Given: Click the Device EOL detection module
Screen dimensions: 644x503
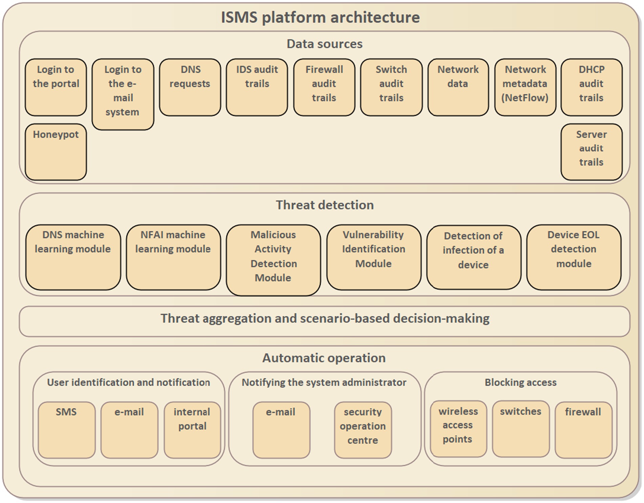Looking at the screenshot, I should [x=574, y=257].
